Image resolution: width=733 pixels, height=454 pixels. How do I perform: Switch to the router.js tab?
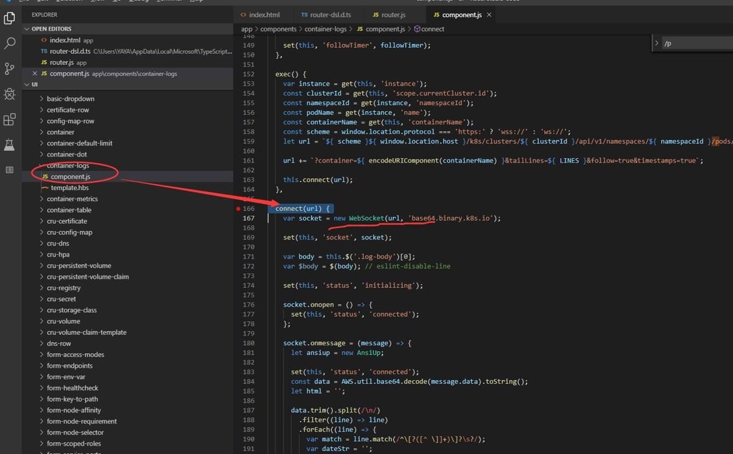click(x=393, y=15)
